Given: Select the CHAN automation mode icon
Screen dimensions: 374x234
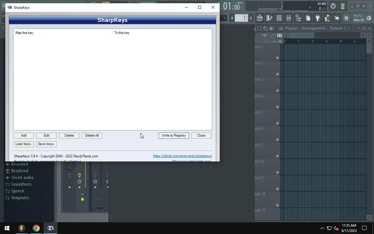Looking at the screenshot, I should point(273,35).
